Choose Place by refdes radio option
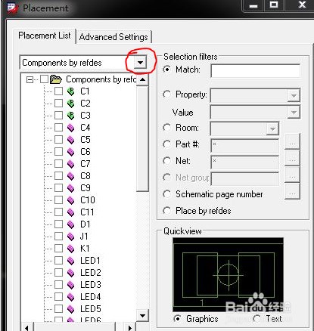Viewport: 314px width, 331px height. point(166,211)
